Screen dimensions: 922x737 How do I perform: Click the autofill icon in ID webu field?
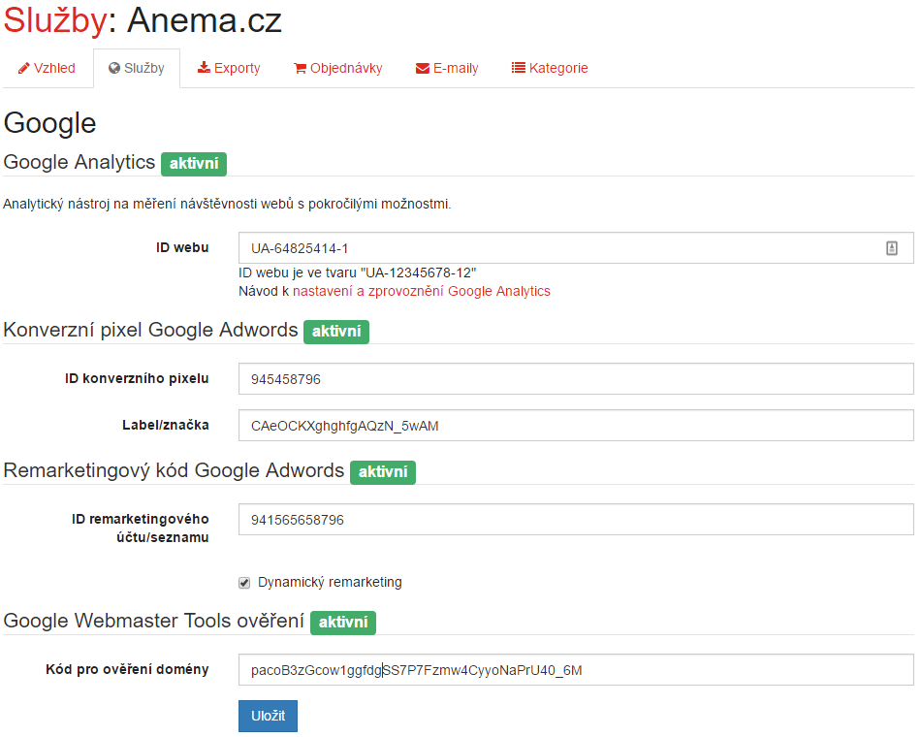pyautogui.click(x=891, y=248)
